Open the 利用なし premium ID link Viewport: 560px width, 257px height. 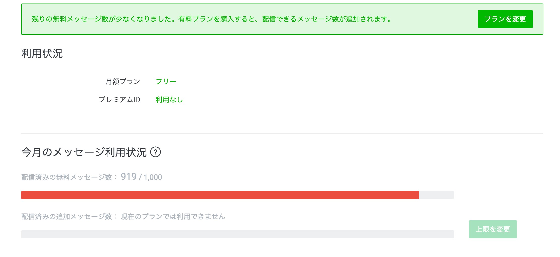pyautogui.click(x=169, y=100)
